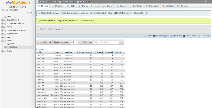Expand sys database node
The width and height of the screenshot is (212, 108).
point(2,37)
